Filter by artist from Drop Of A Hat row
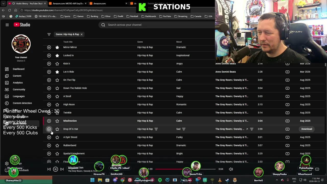Screen dimensions: 327x184 [252, 129]
